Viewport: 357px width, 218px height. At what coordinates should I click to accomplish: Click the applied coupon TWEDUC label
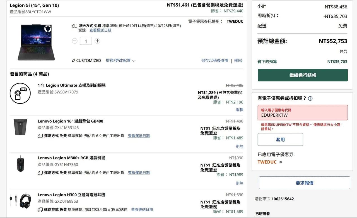(267, 162)
